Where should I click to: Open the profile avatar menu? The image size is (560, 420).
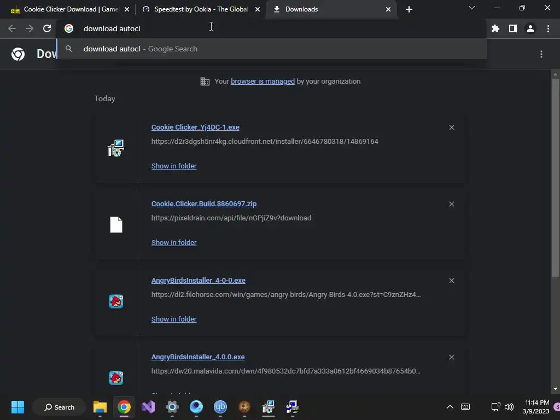(x=530, y=28)
